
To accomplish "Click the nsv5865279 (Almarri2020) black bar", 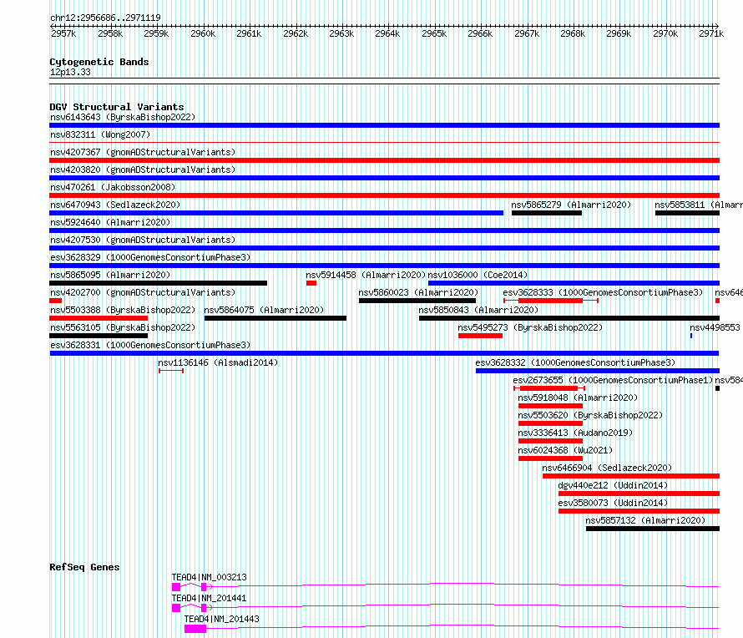I will [546, 213].
